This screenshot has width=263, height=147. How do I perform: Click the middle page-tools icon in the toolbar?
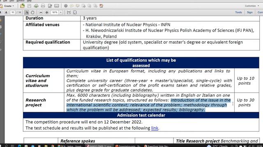point(90,6)
